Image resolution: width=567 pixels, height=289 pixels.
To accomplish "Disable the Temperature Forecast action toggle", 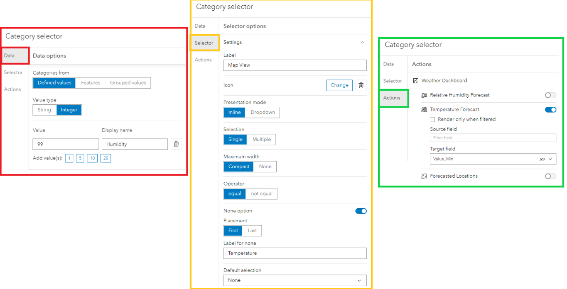I will 550,109.
